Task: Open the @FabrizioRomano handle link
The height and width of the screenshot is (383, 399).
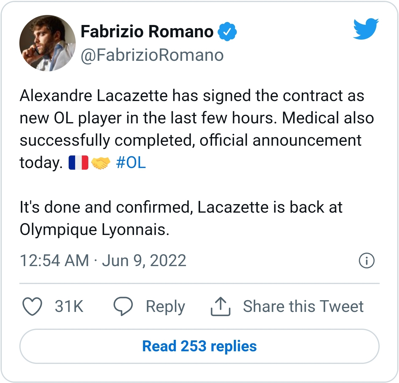Action: pyautogui.click(x=152, y=55)
